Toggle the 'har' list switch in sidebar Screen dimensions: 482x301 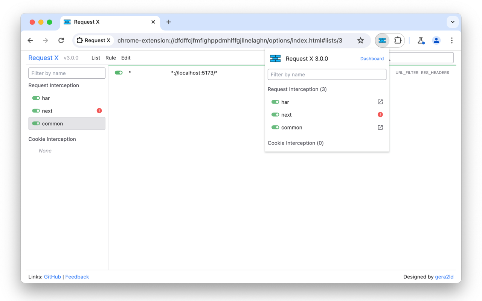pos(36,98)
